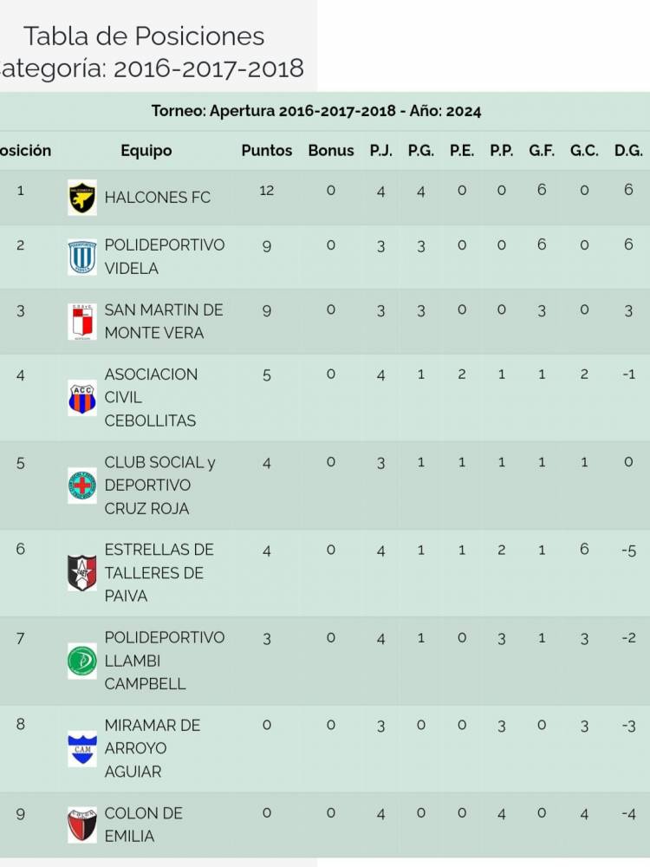Select MIRAMAR DE ARROYO AGUIAR team name
This screenshot has width=650, height=867.
click(x=152, y=748)
